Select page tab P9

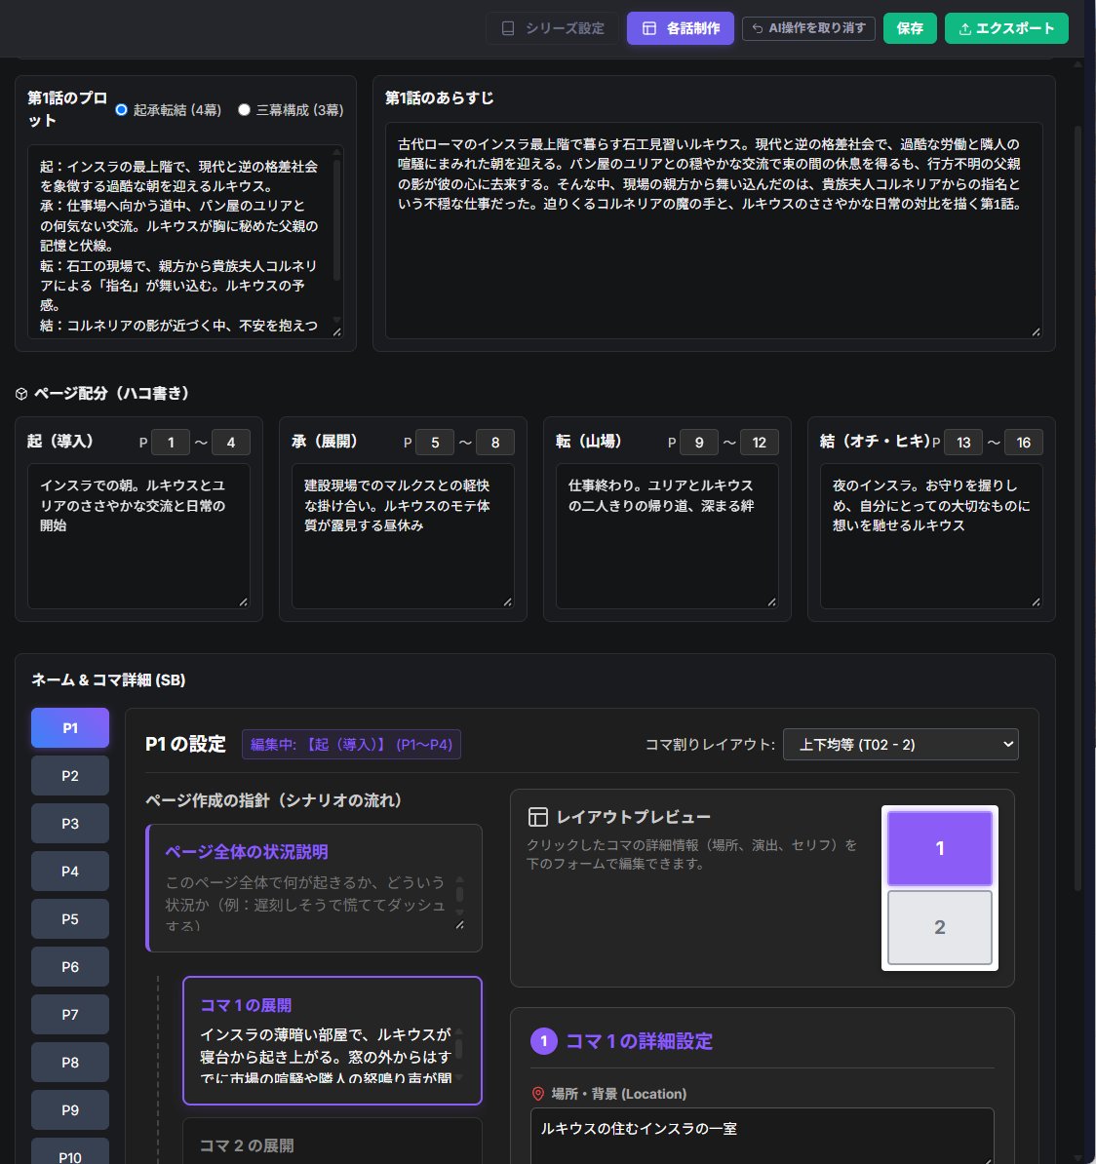pyautogui.click(x=70, y=1110)
